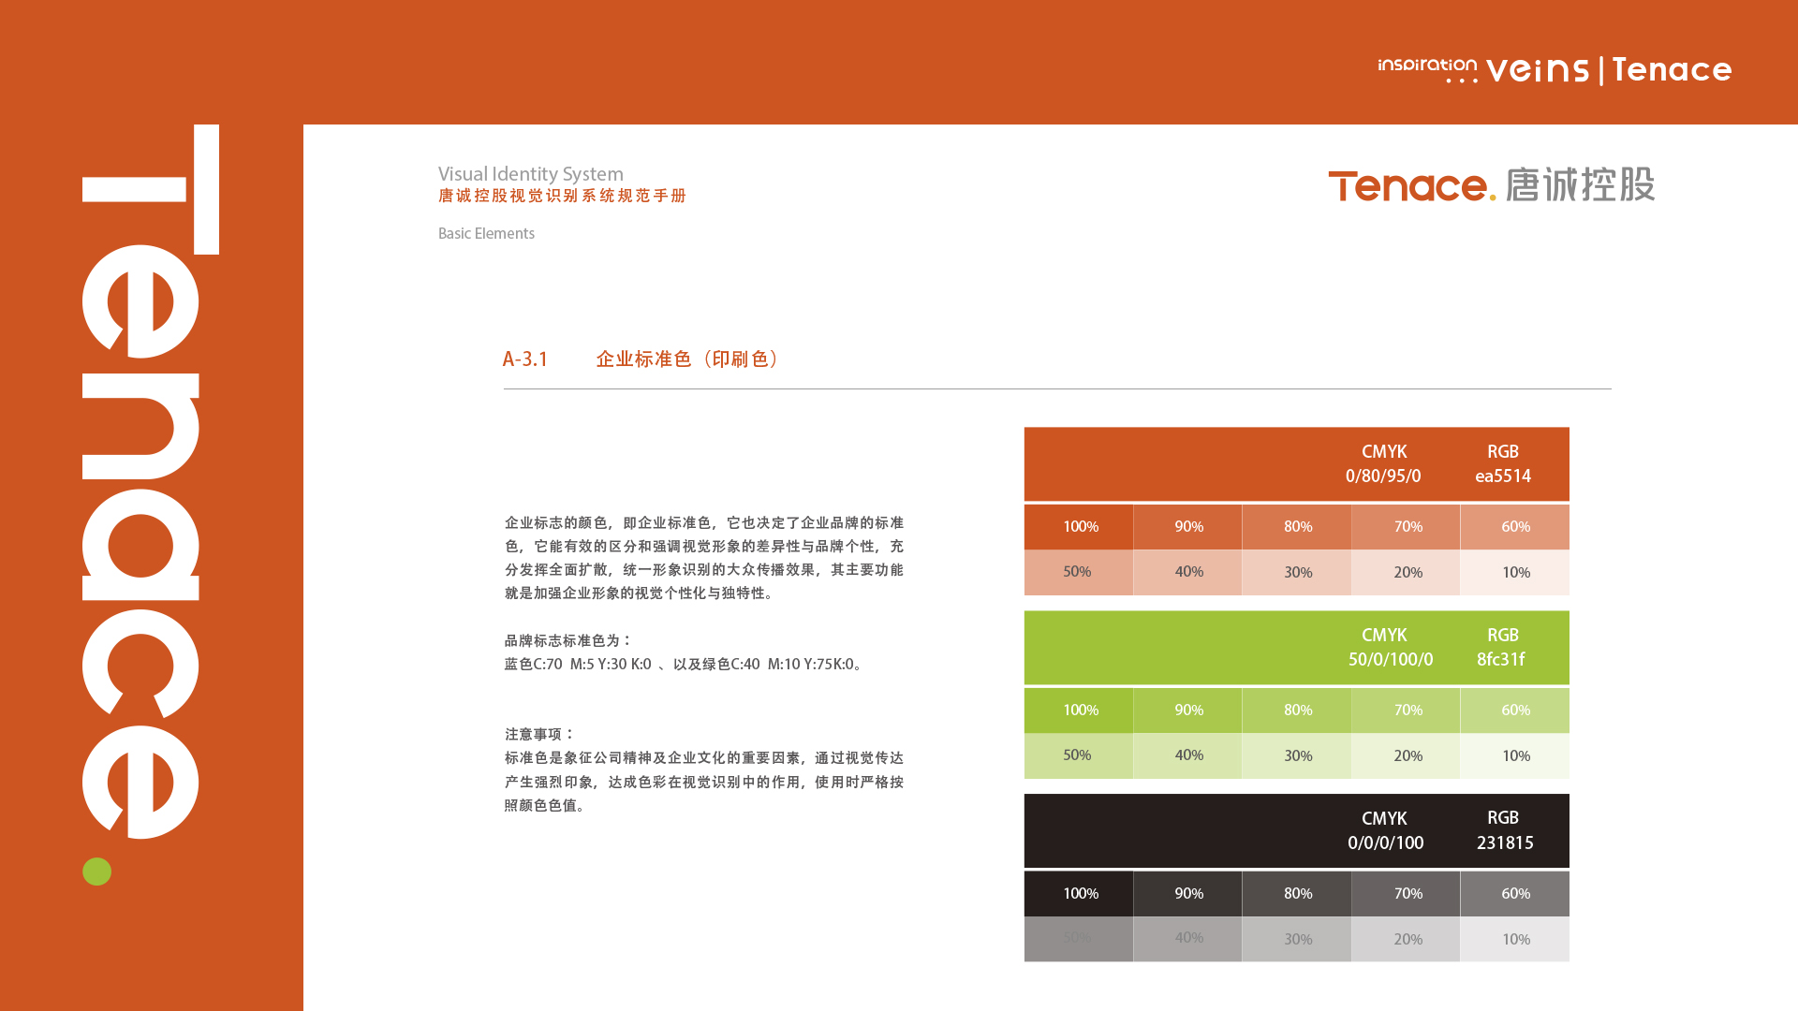Choose the green 100% swatch
The height and width of the screenshot is (1011, 1798).
coord(1079,711)
